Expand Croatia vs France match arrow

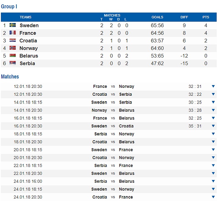point(213,197)
